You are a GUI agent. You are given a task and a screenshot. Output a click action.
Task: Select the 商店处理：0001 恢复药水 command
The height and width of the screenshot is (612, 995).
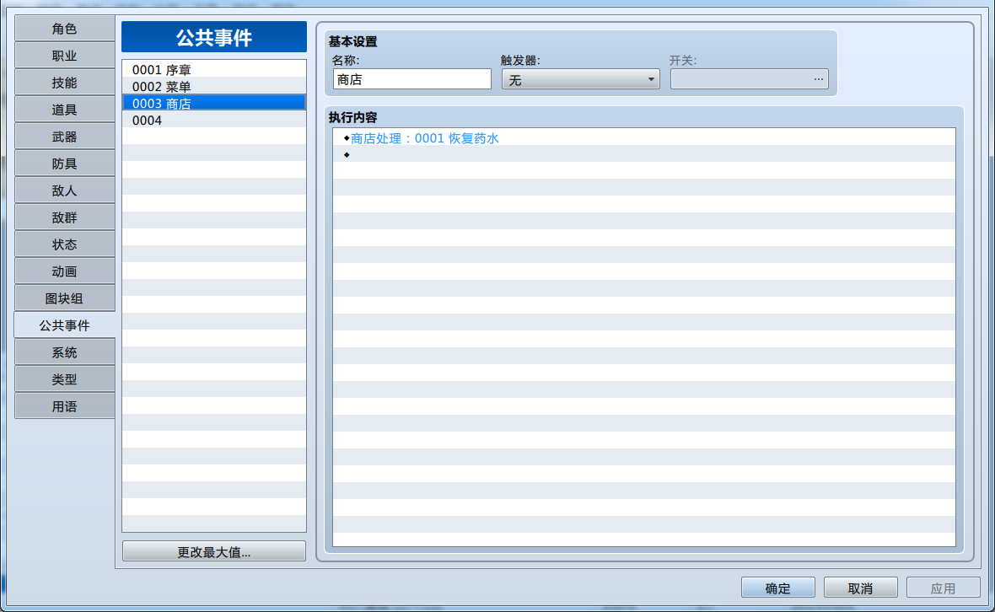[644, 137]
